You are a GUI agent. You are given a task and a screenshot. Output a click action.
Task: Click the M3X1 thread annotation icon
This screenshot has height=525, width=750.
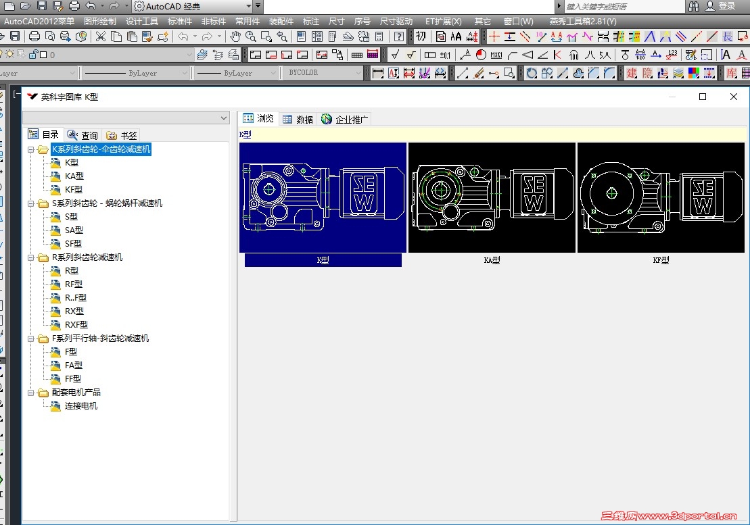tap(496, 55)
